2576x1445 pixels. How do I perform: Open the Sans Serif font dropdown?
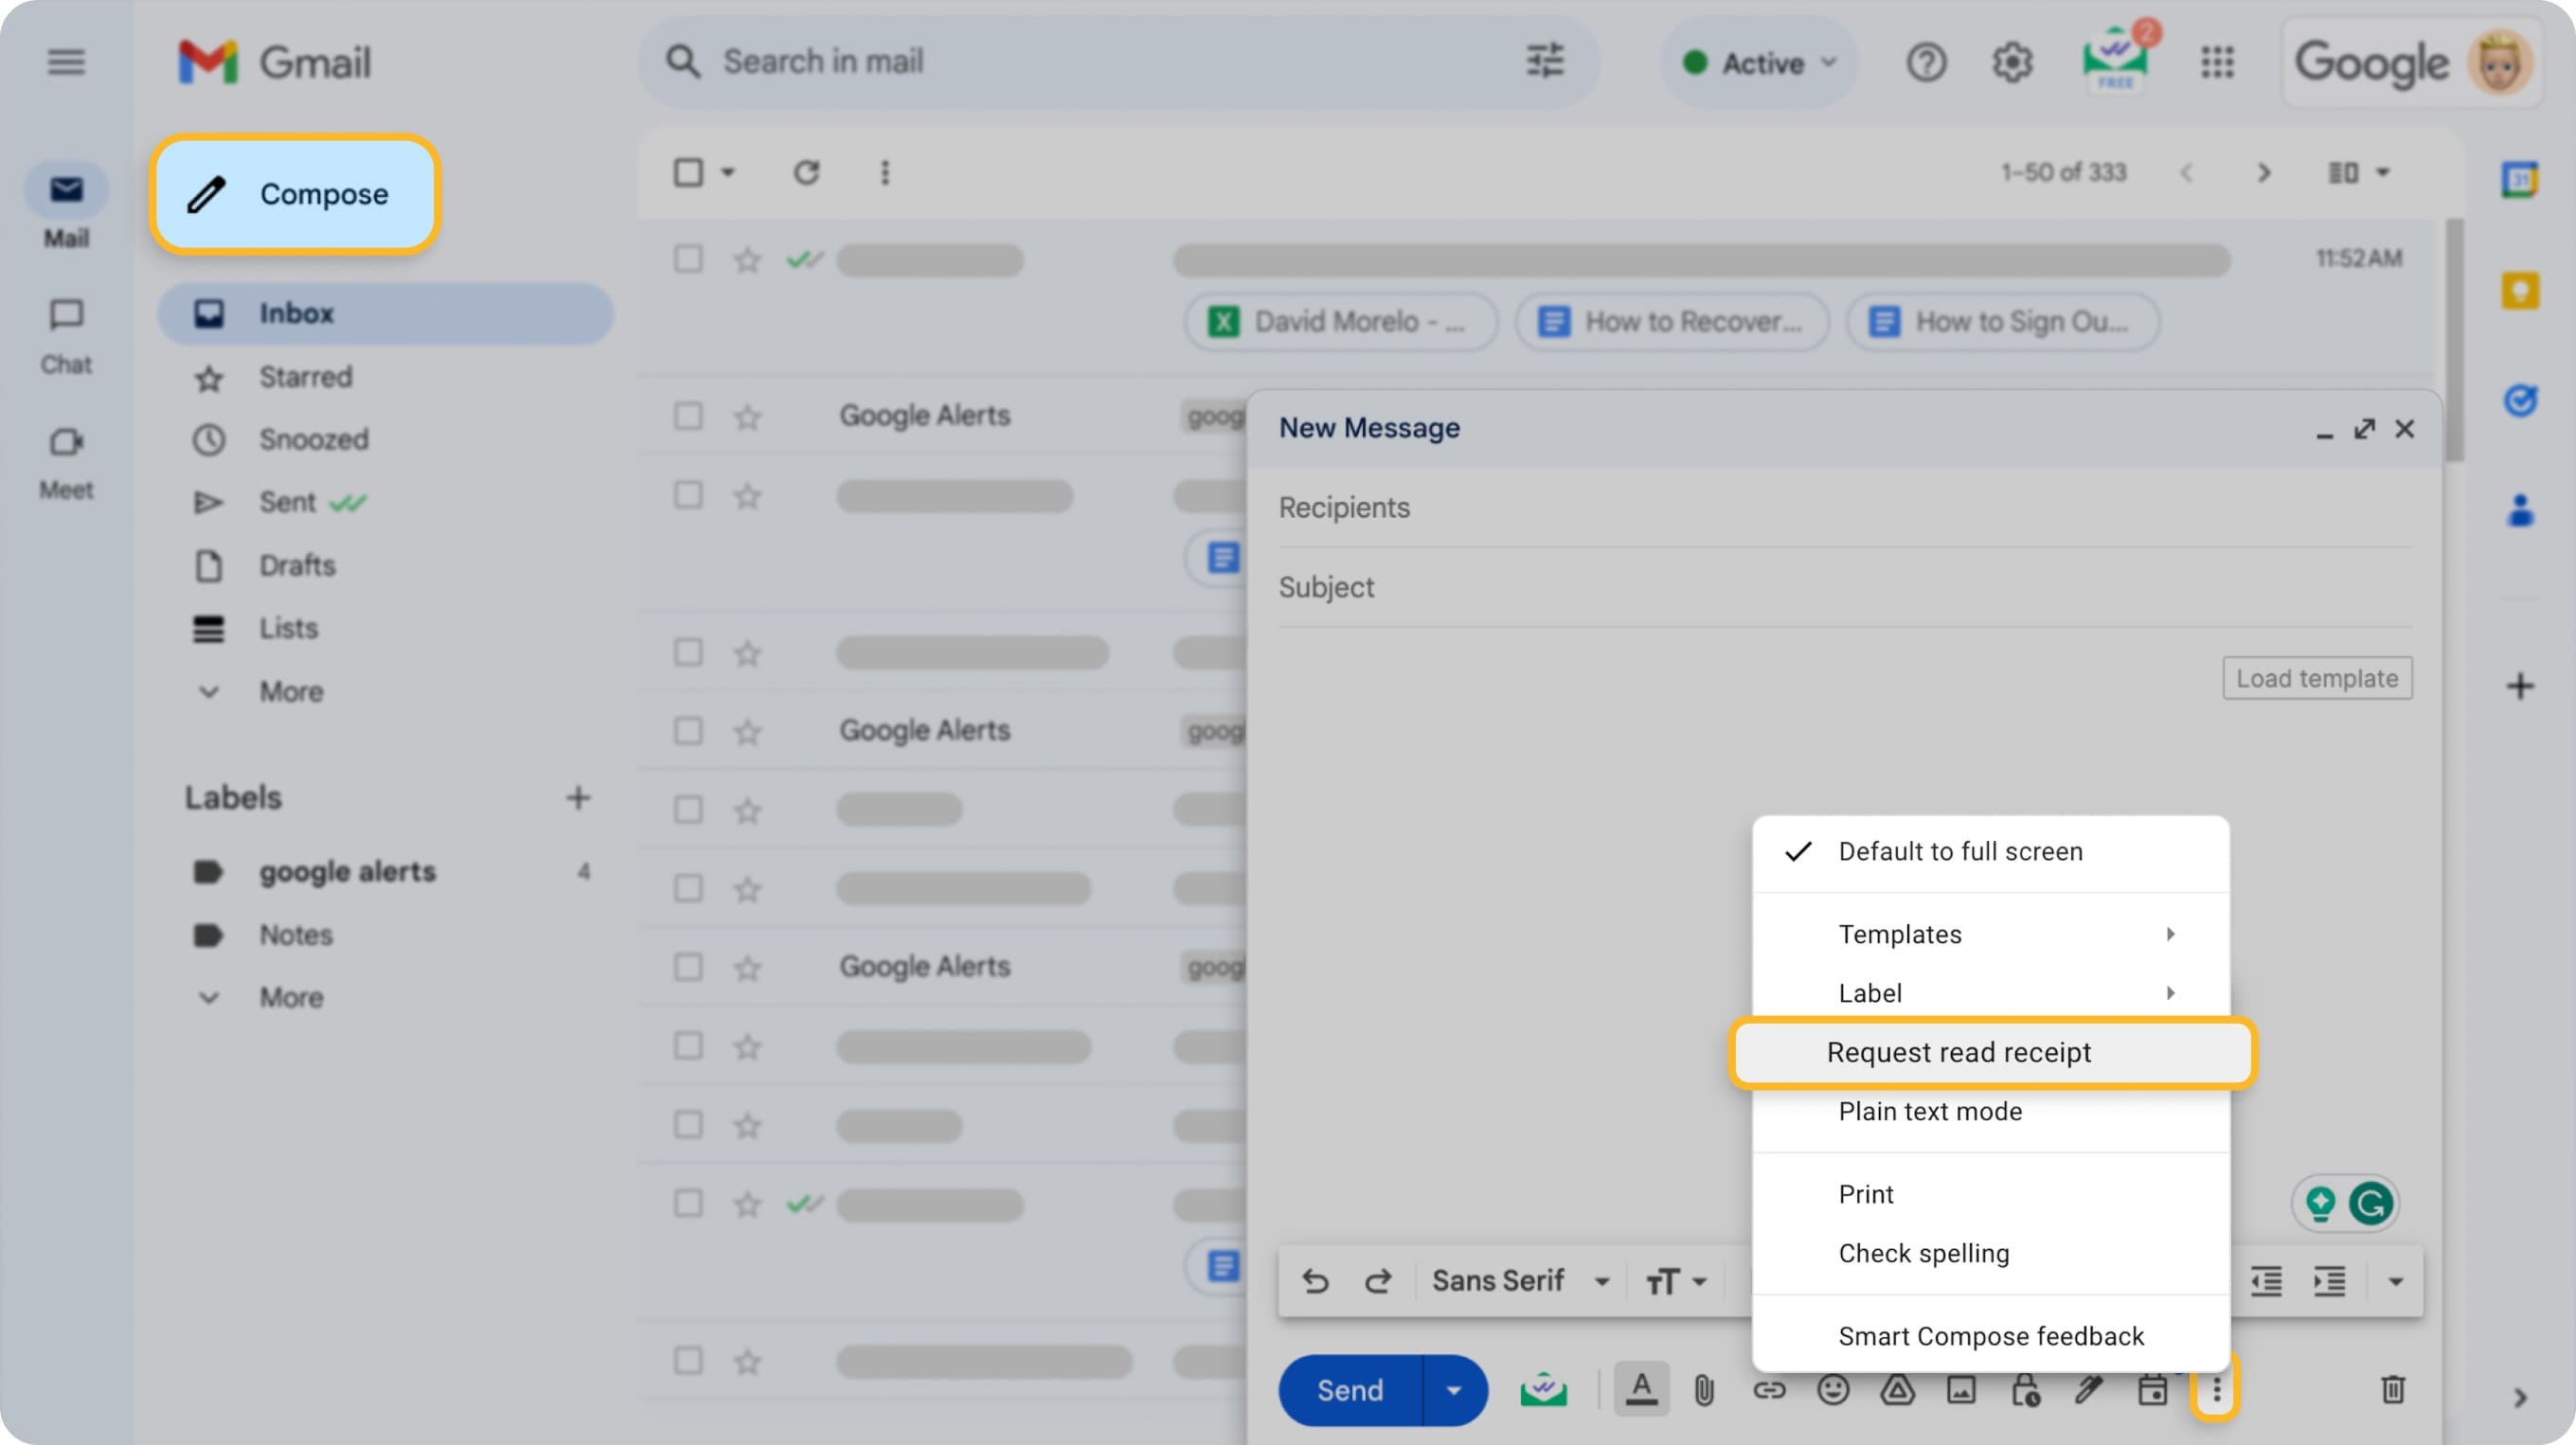click(x=1517, y=1280)
